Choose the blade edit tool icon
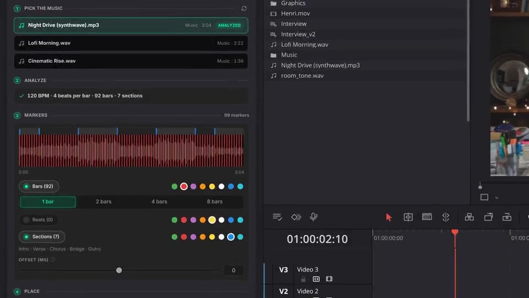Image resolution: width=529 pixels, height=298 pixels. click(446, 217)
